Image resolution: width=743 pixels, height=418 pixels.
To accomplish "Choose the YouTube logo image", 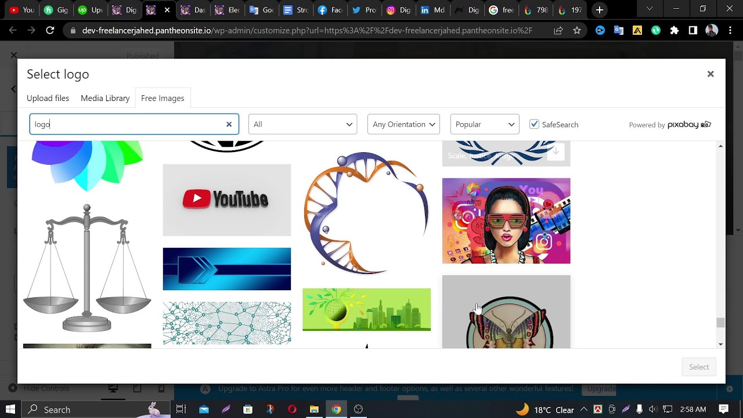I will pos(227,200).
